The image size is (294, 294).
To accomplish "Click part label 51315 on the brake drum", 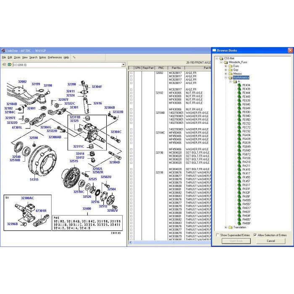I will [x=34, y=179].
